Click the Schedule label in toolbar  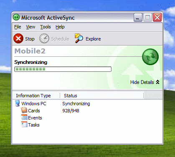60,39
